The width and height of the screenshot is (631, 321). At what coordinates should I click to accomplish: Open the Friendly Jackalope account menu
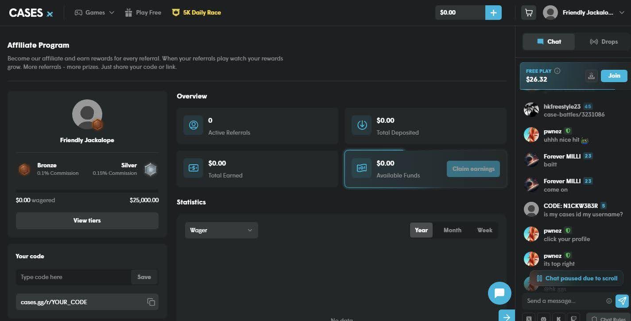(584, 13)
